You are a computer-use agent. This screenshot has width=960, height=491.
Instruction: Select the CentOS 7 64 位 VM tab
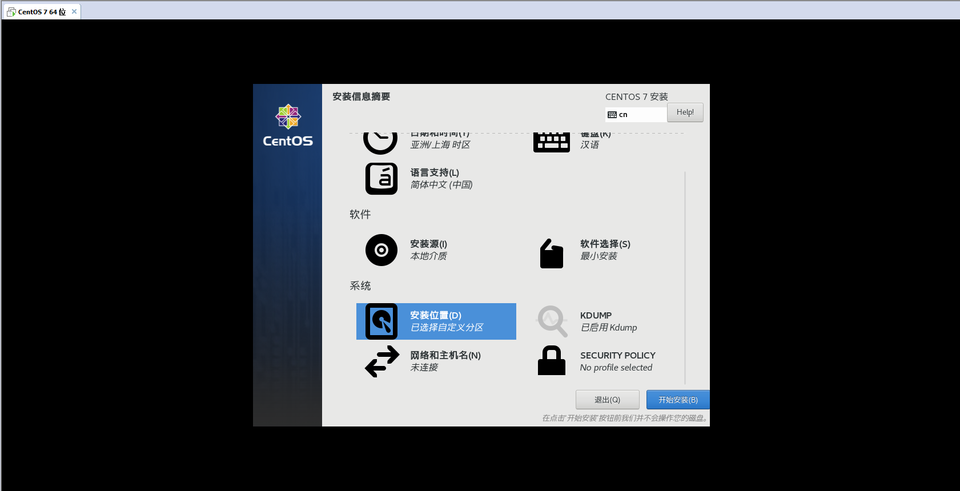coord(42,11)
